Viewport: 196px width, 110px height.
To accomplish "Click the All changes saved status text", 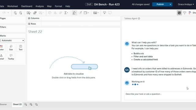I will [141, 4].
